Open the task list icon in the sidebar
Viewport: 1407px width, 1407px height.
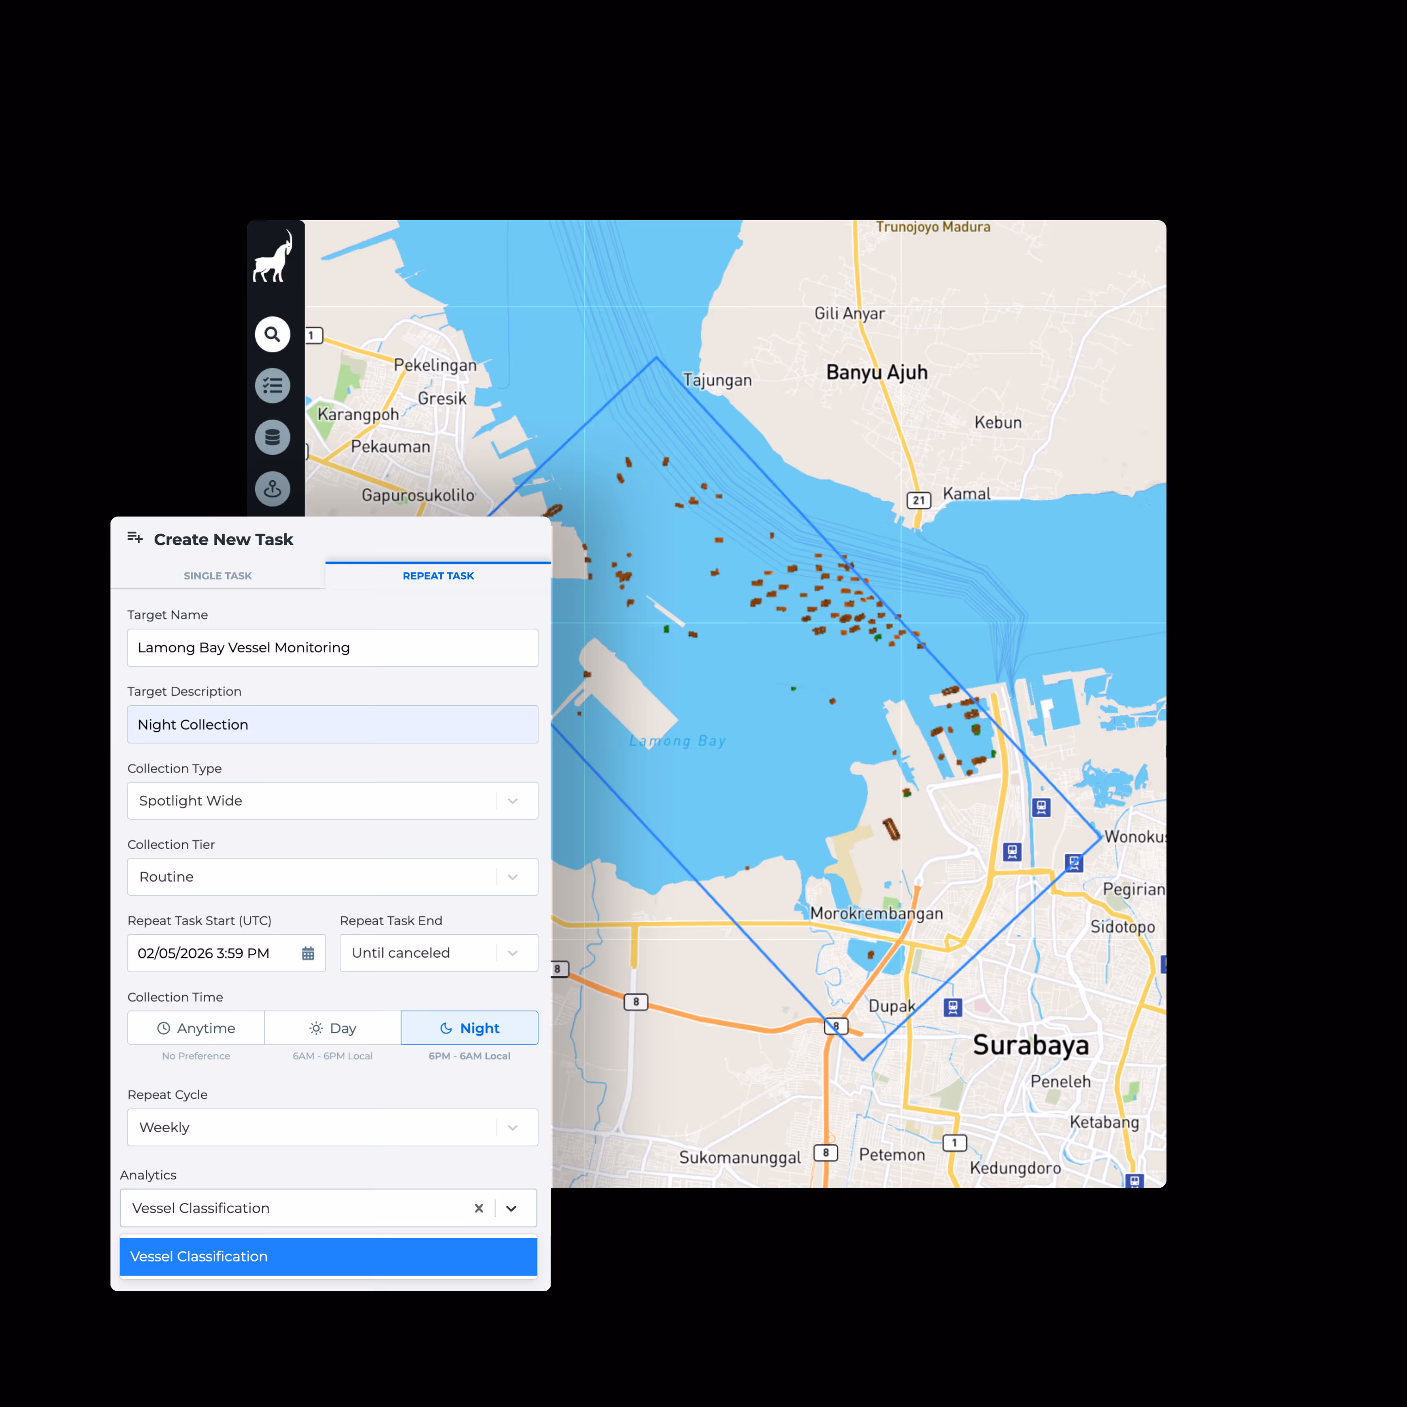(x=272, y=386)
